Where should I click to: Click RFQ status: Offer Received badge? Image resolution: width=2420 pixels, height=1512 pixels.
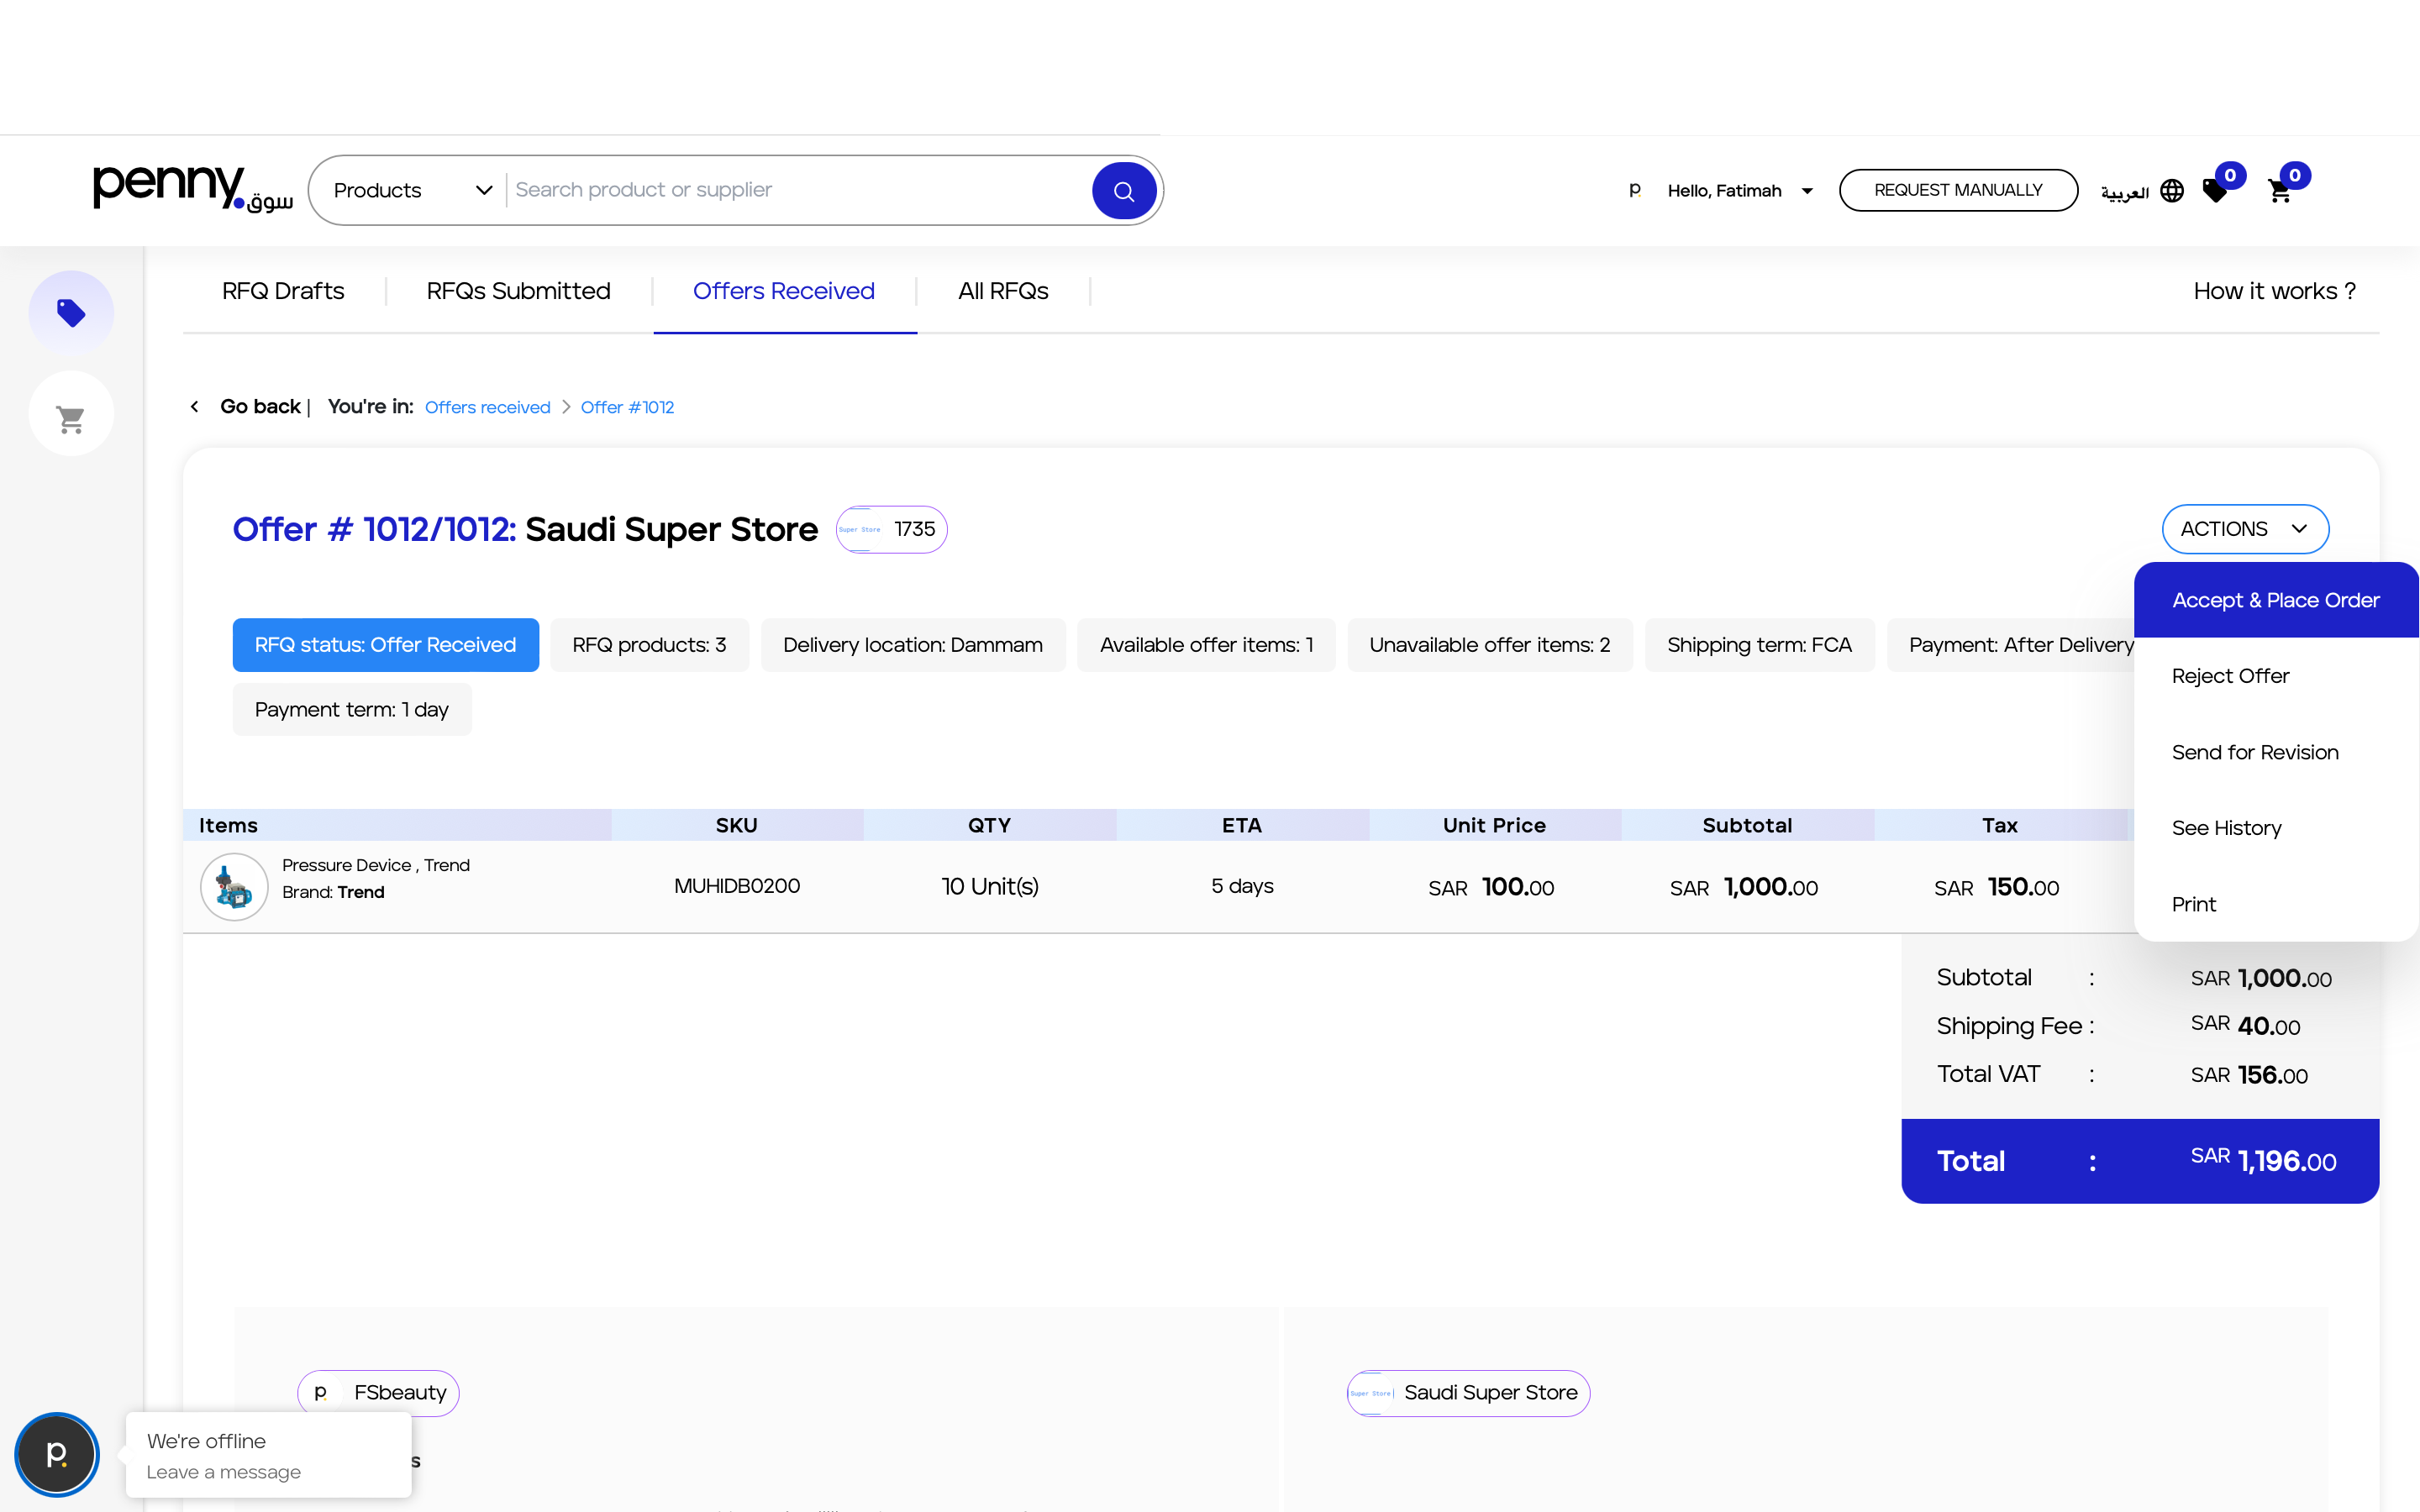(x=385, y=645)
